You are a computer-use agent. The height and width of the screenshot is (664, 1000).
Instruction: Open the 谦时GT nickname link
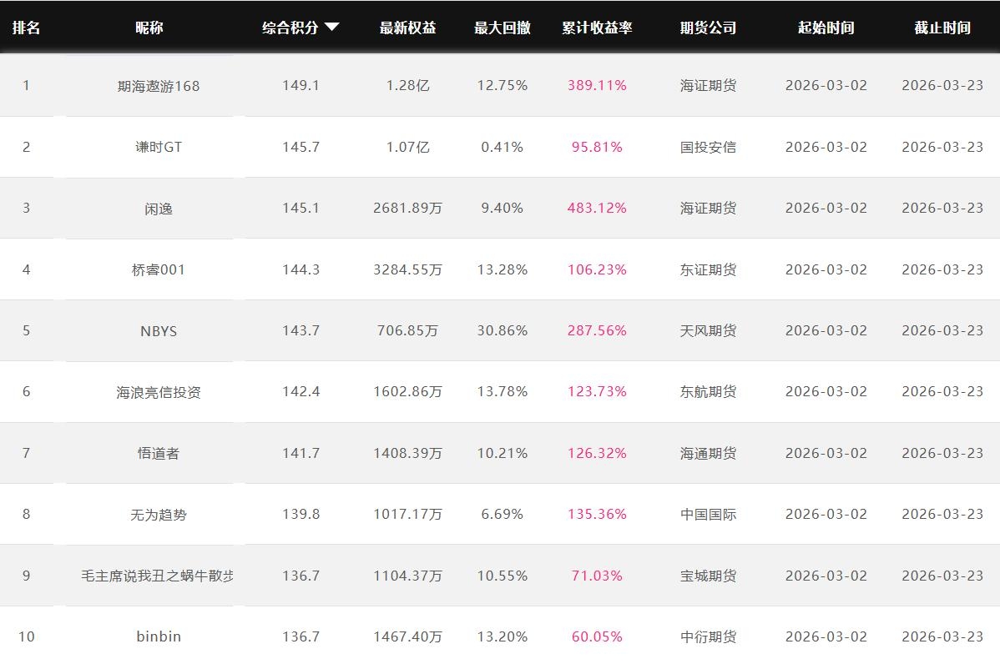coord(159,147)
